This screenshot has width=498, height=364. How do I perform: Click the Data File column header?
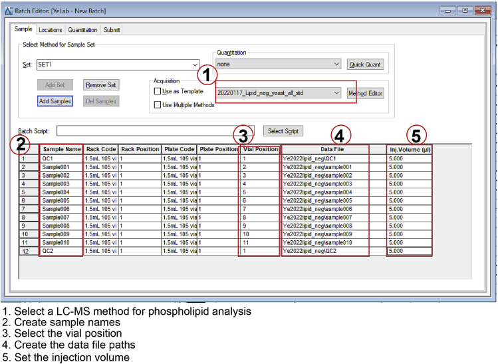click(x=325, y=149)
